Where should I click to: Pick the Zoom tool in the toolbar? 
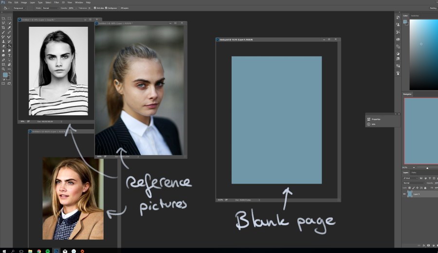pos(4,69)
